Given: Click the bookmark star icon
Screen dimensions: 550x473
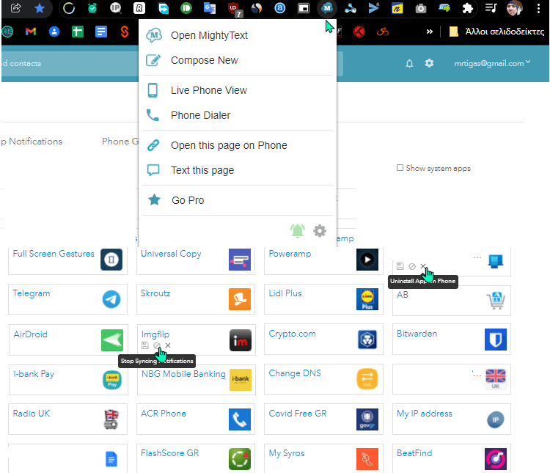Looking at the screenshot, I should [40, 8].
